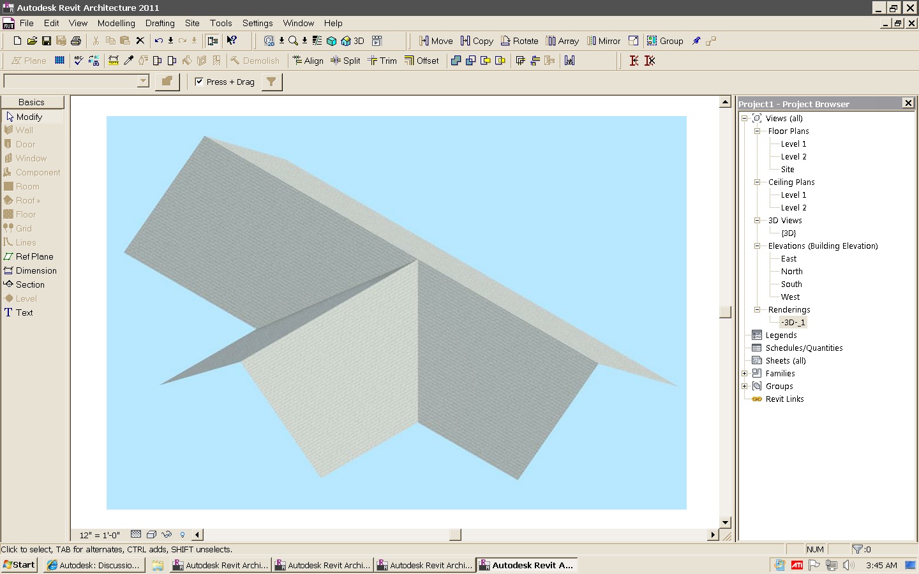919x574 pixels.
Task: Click the Windows Start button
Action: coord(19,565)
